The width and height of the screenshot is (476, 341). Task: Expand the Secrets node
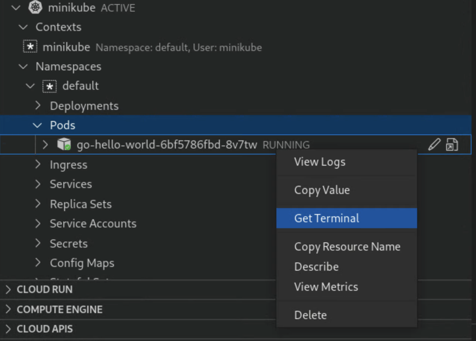pos(38,243)
